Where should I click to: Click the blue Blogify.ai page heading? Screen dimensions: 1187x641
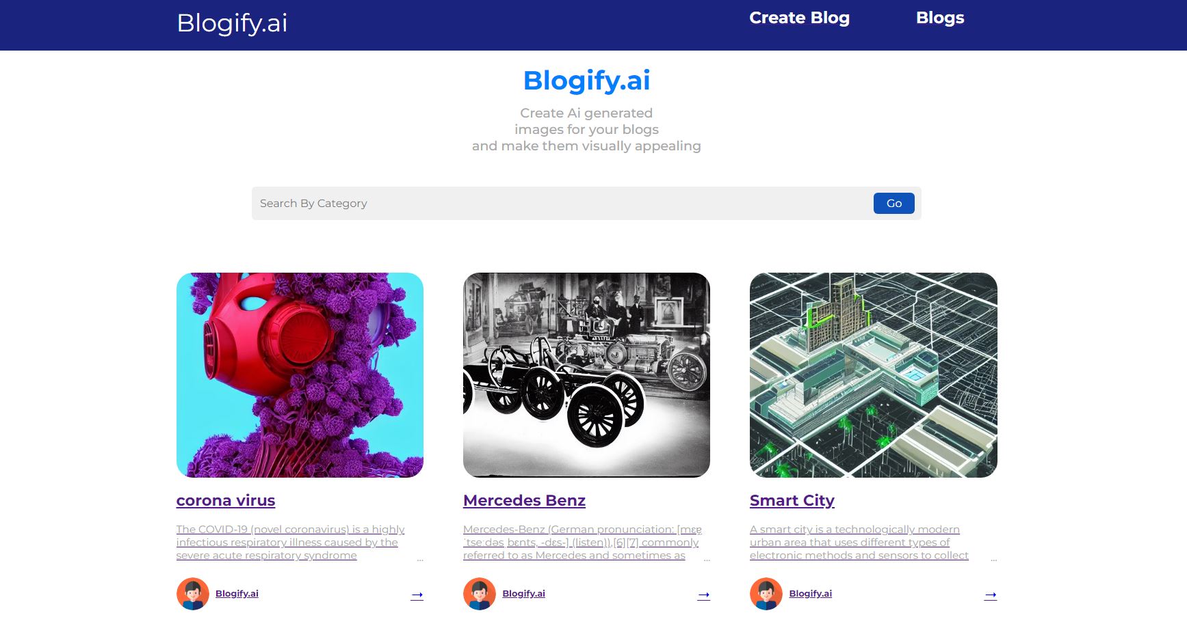coord(586,81)
